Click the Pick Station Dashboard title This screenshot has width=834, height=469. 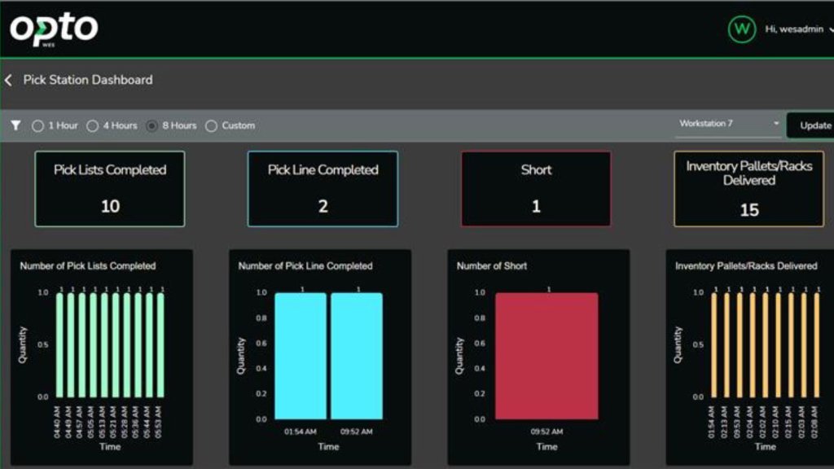[x=87, y=80]
